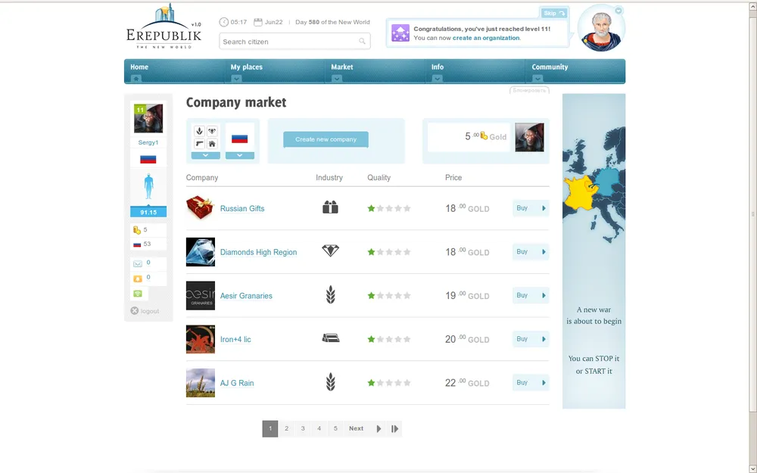Buy the Iron+4 lic company
Image resolution: width=757 pixels, height=473 pixels.
[x=531, y=339]
